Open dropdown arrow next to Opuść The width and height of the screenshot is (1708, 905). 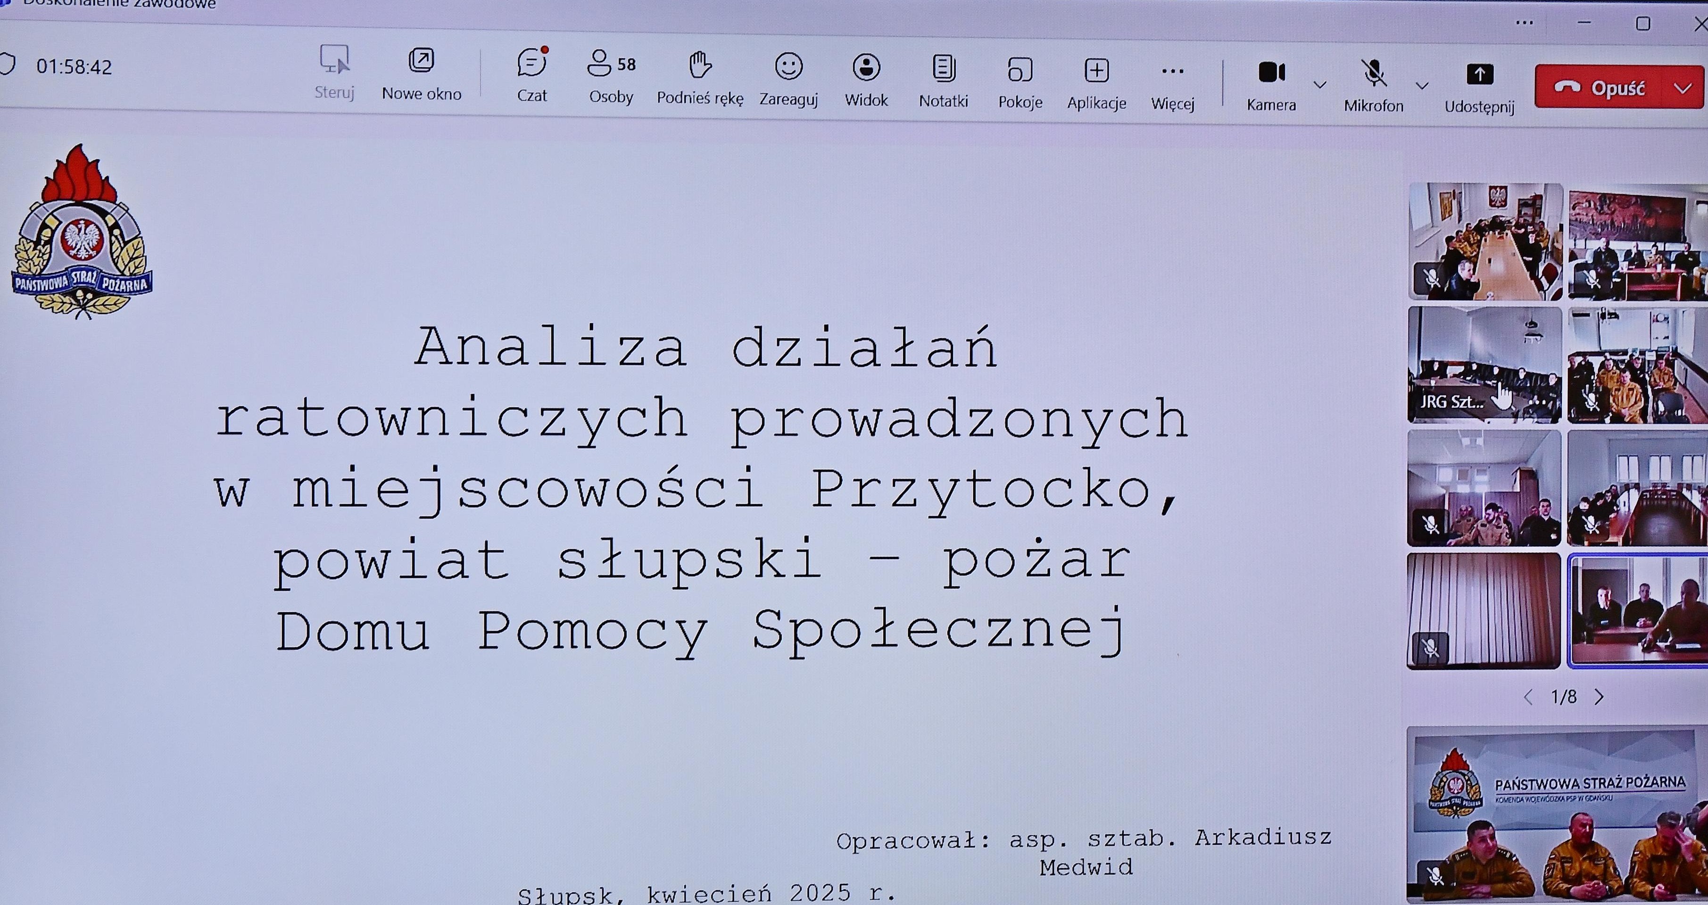click(1683, 88)
